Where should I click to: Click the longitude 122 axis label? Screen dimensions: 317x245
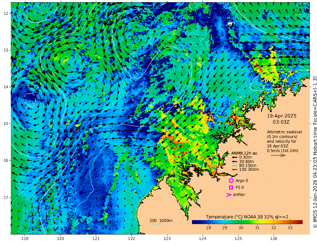point(131,239)
